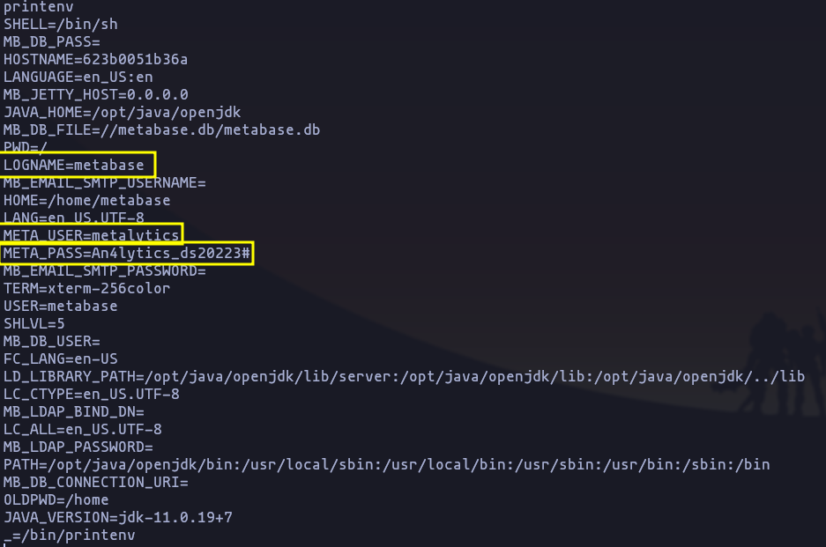Click the JAVA_VERSION=jdk-11.0.19+7 line

click(117, 518)
